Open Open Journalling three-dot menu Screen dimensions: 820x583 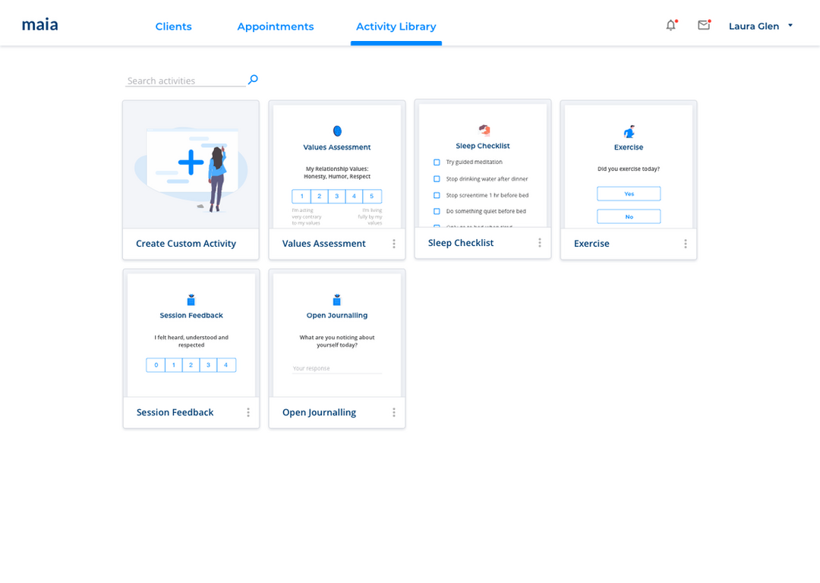(x=393, y=412)
